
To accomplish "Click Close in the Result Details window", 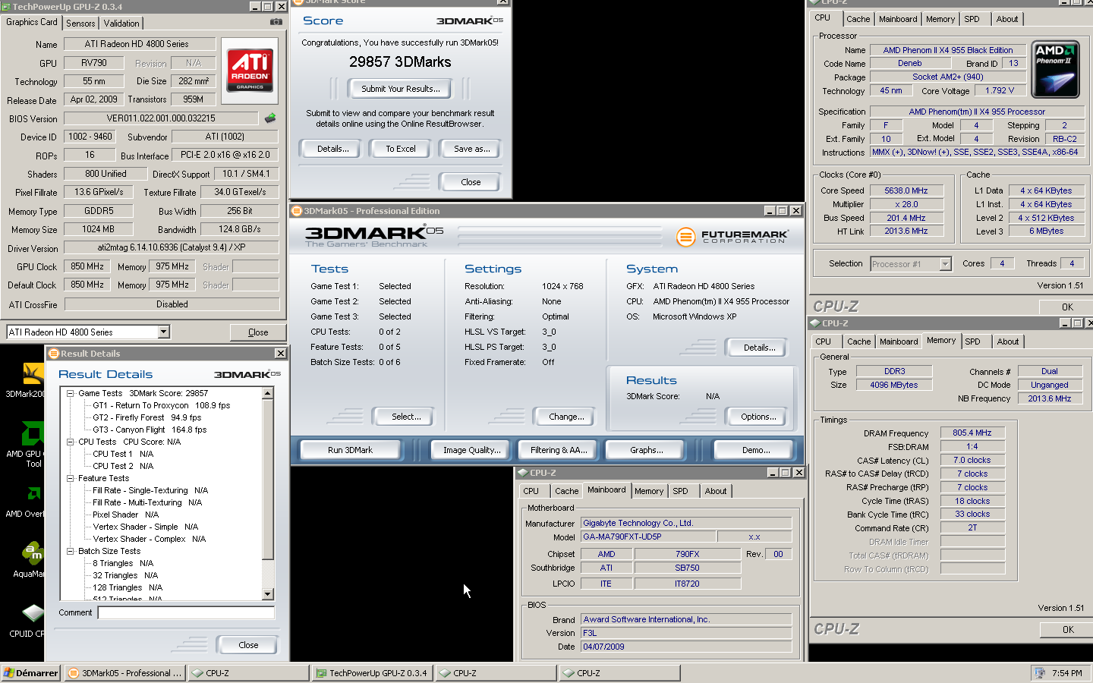I will click(248, 645).
